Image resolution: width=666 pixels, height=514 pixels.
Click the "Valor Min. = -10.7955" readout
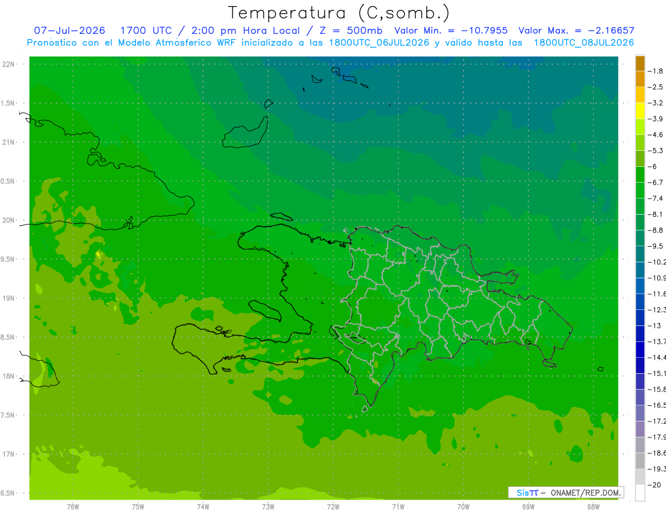(451, 30)
